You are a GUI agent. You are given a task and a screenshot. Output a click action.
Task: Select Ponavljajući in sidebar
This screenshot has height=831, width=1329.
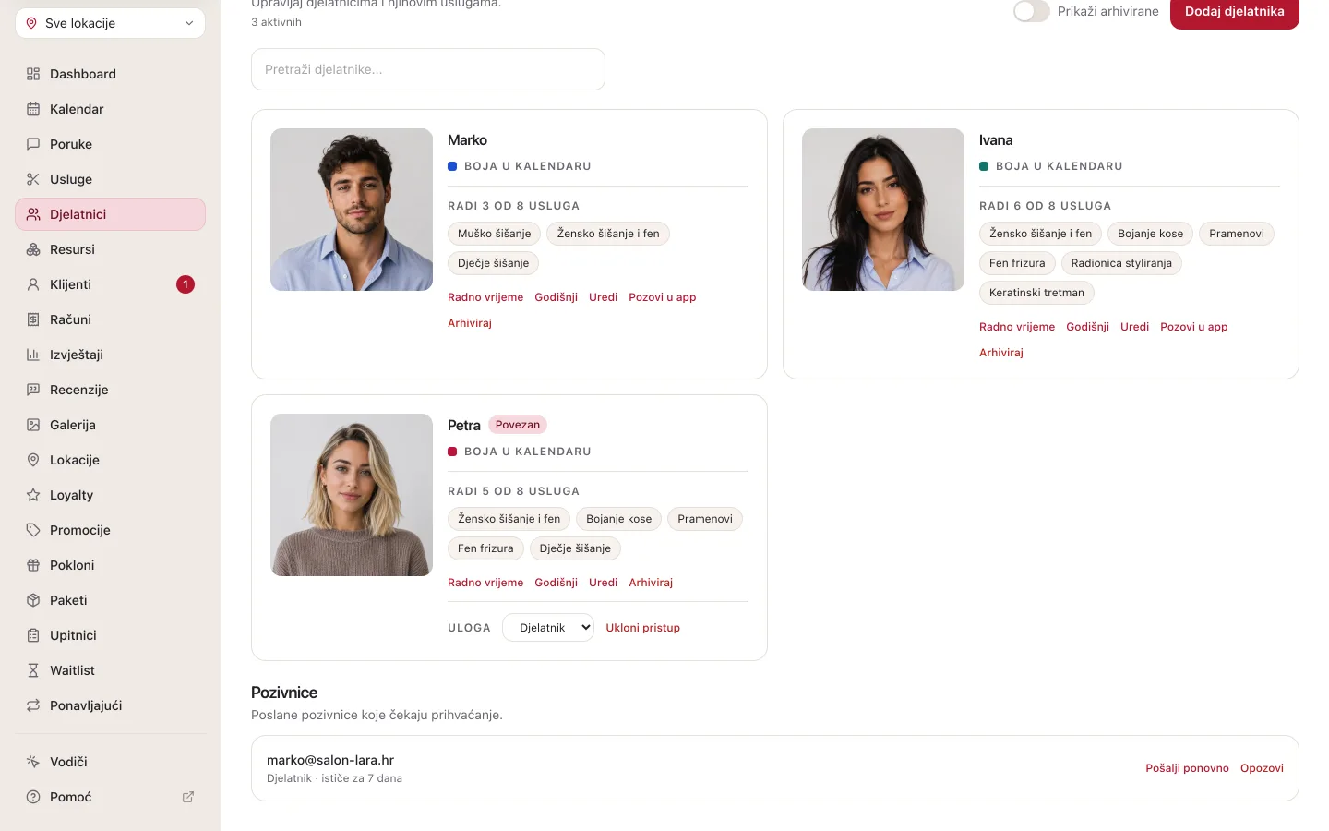[x=110, y=705]
